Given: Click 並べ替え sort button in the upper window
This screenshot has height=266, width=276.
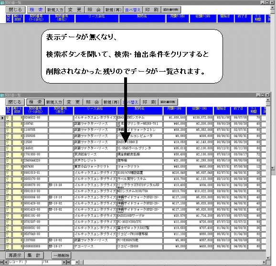Looking at the screenshot, I should (x=133, y=10).
